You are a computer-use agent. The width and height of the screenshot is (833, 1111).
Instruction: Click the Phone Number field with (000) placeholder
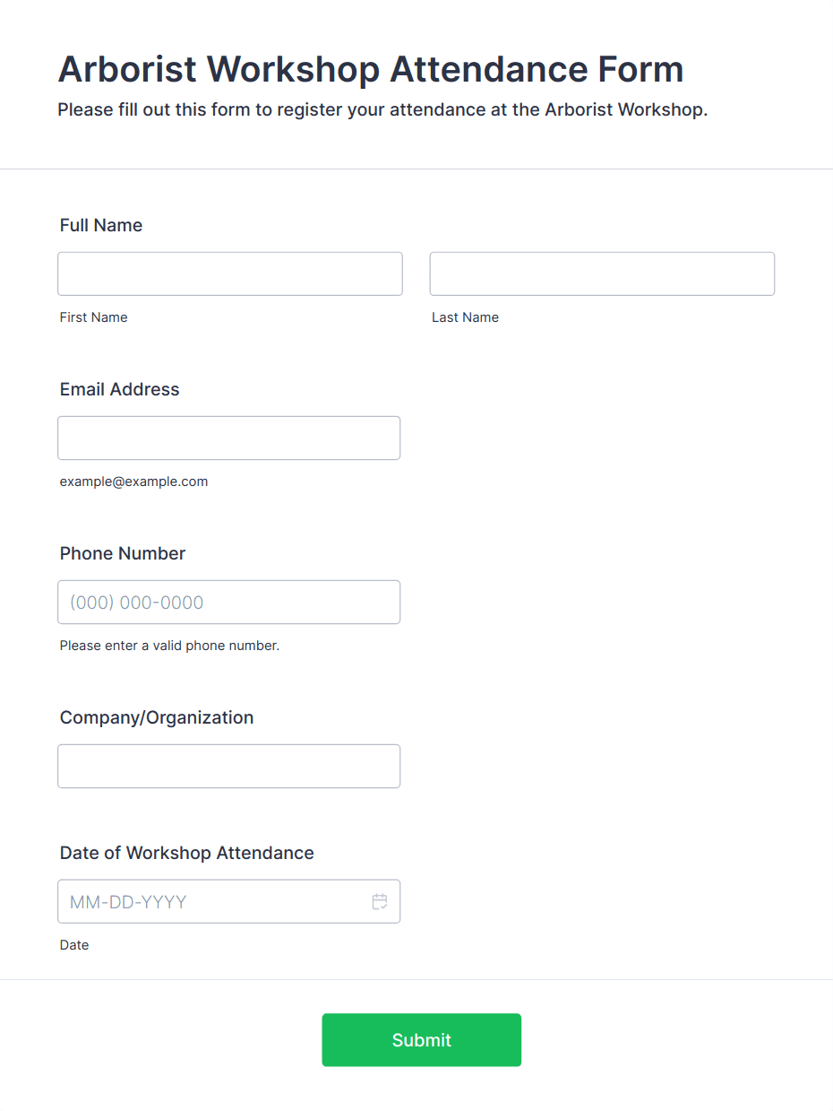(x=229, y=602)
